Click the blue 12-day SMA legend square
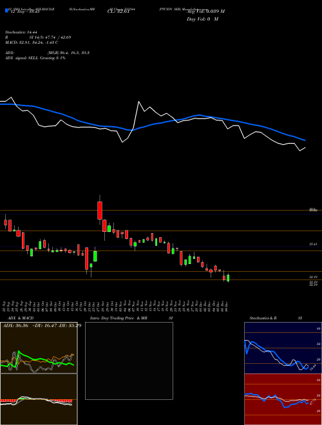Viewport: 322px width, 425px height. click(x=7, y=10)
